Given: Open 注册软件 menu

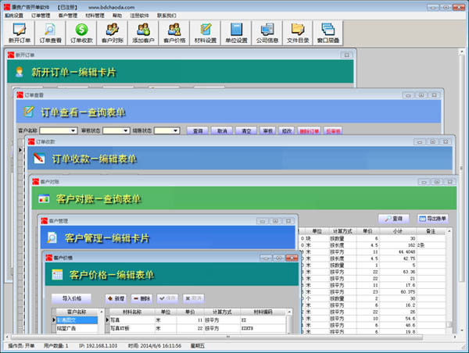Looking at the screenshot, I should [x=139, y=16].
